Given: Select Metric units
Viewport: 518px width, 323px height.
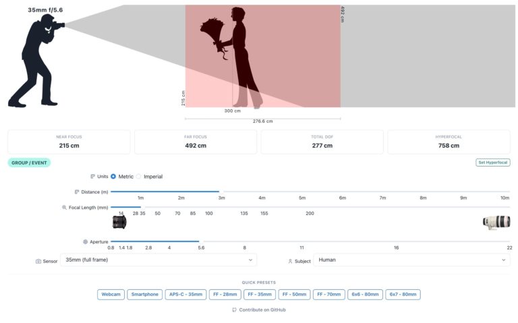Looking at the screenshot, I should pyautogui.click(x=113, y=177).
